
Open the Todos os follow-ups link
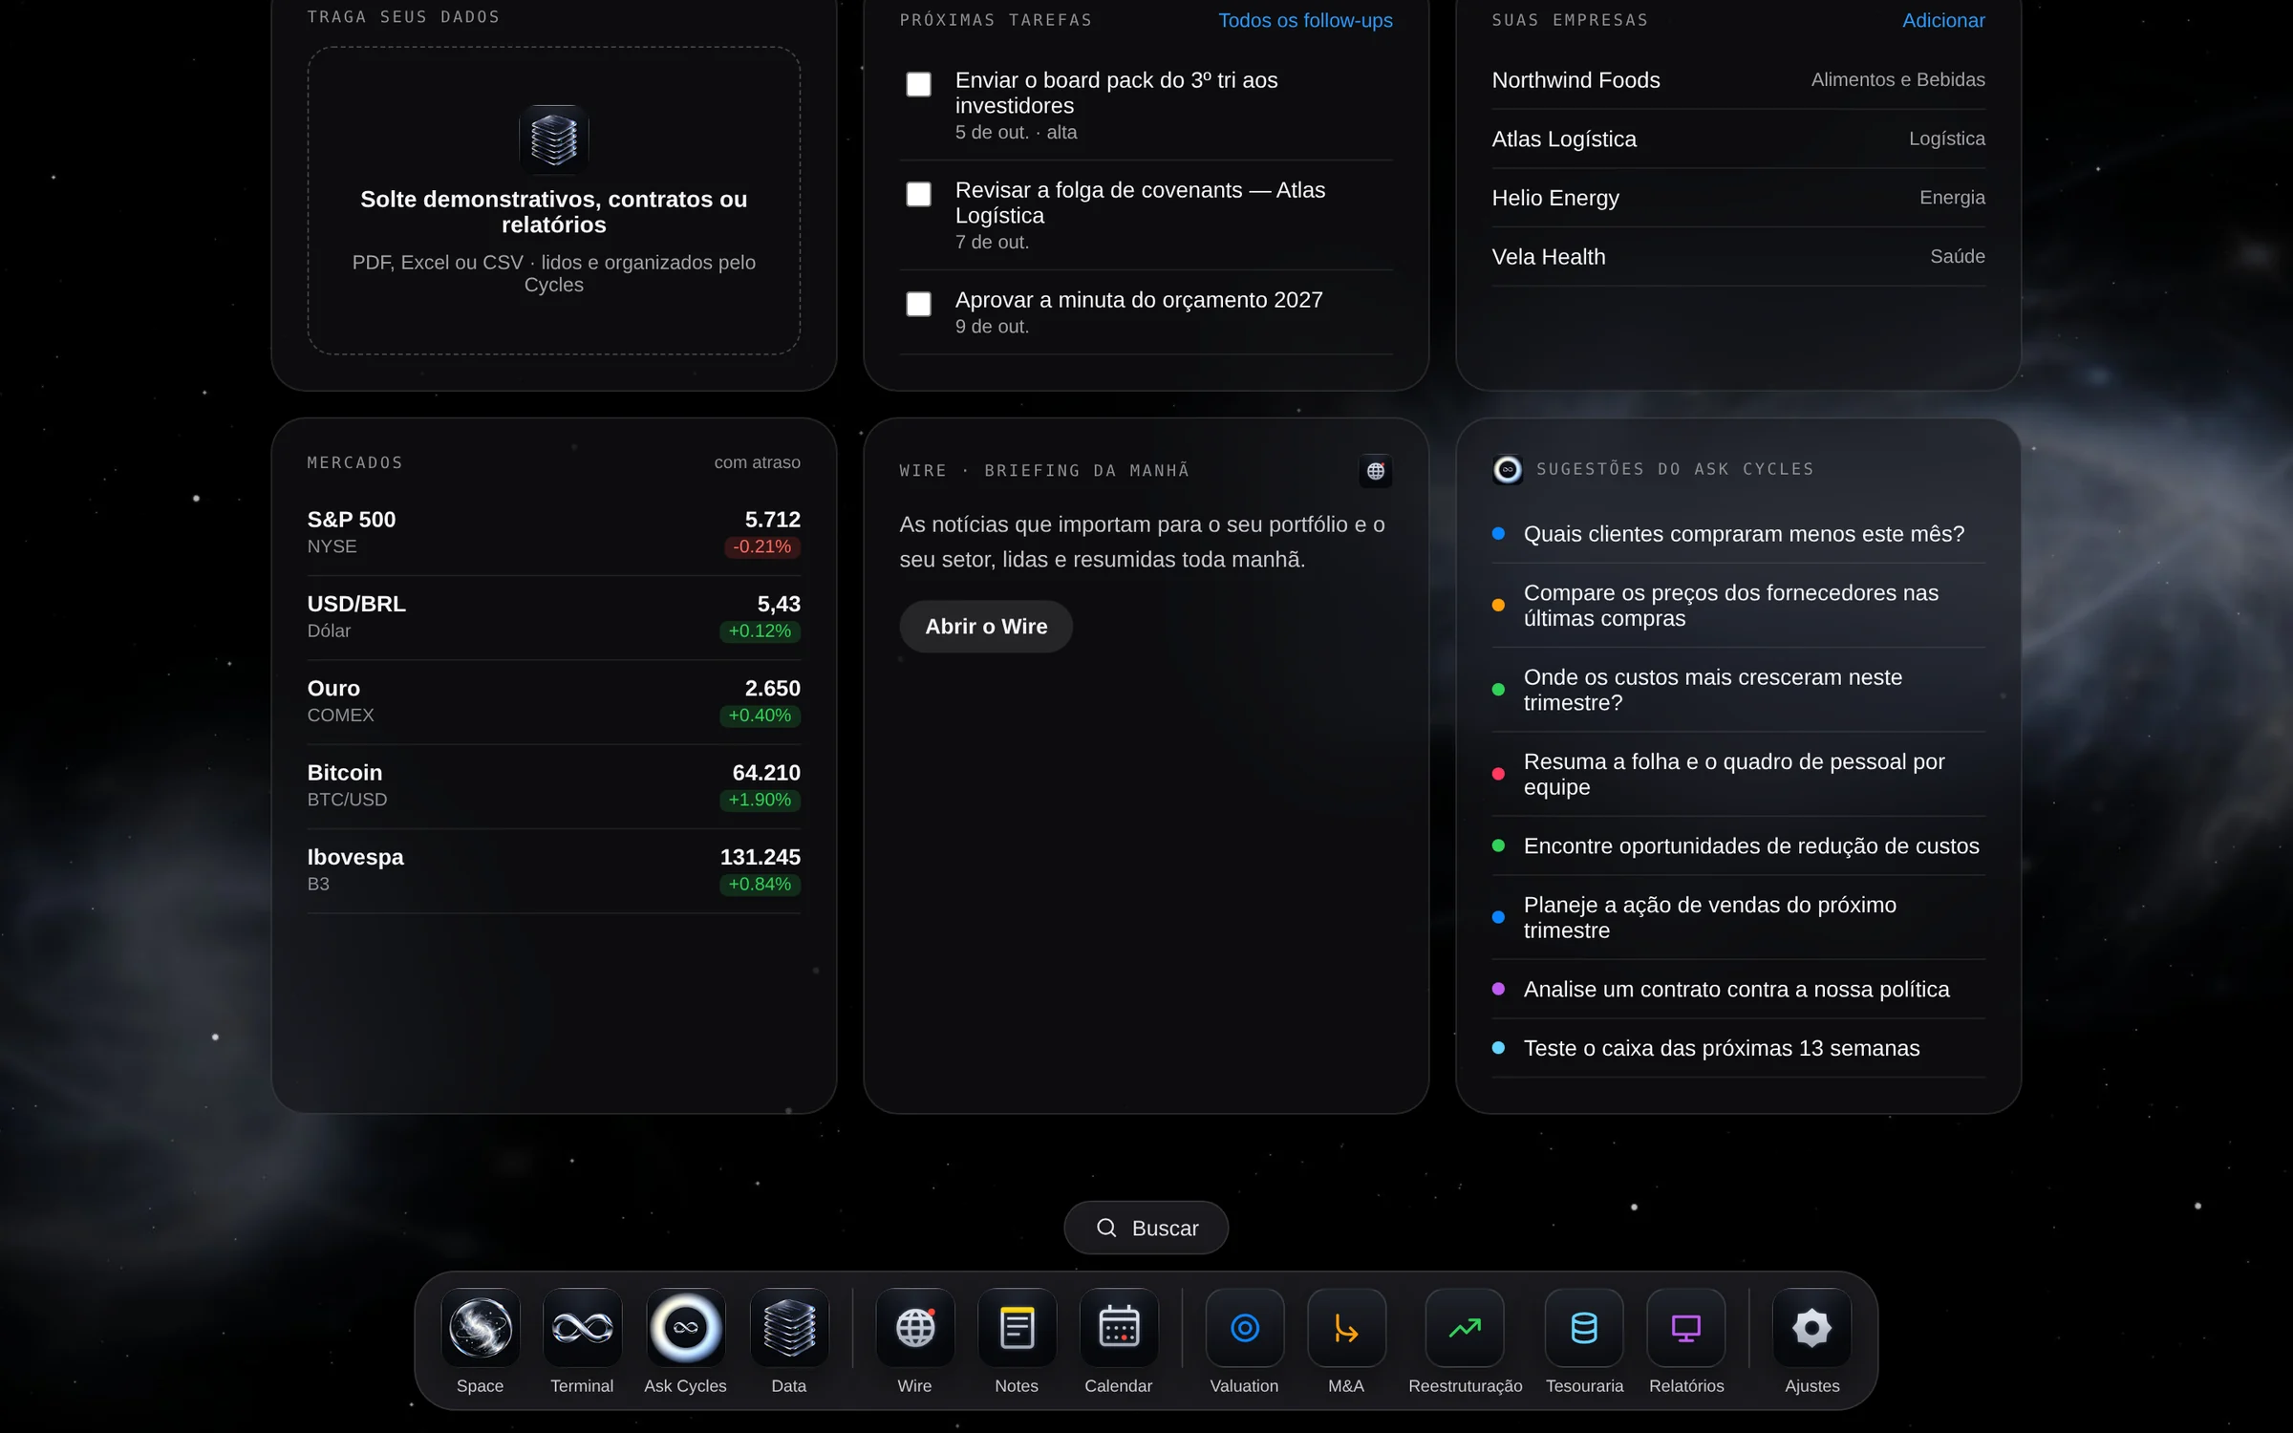pyautogui.click(x=1305, y=20)
